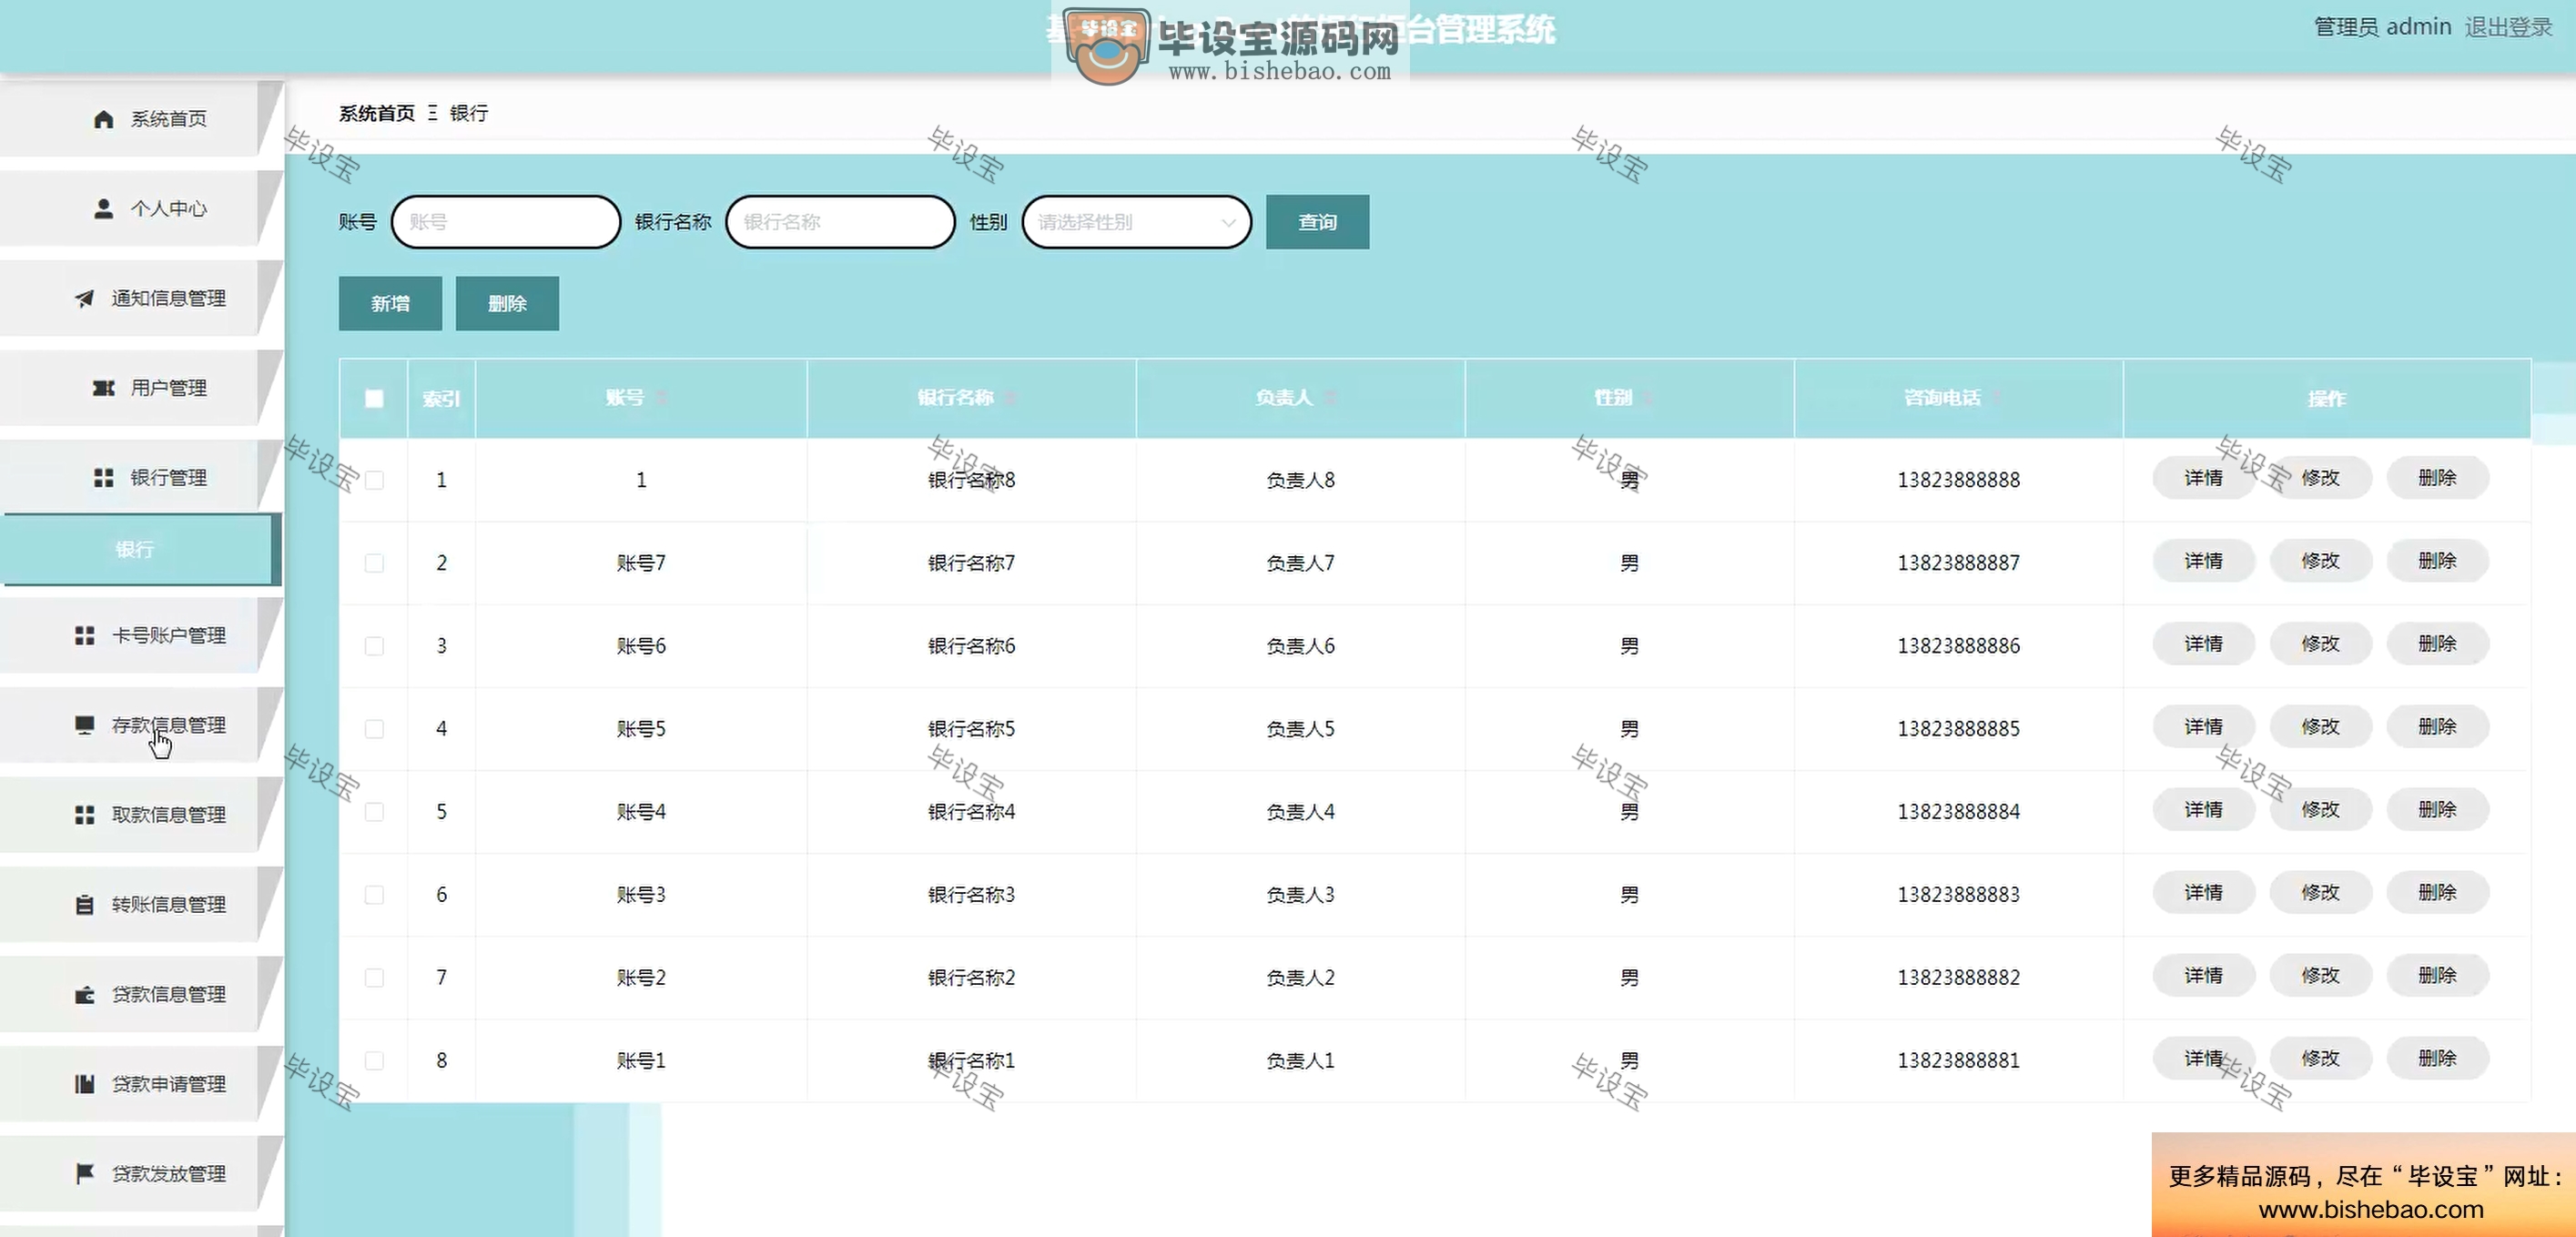This screenshot has height=1237, width=2576.
Task: Toggle the select-all checkbox in table header
Action: tap(374, 398)
